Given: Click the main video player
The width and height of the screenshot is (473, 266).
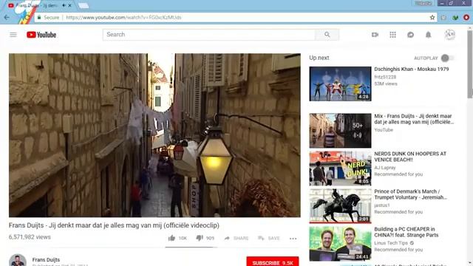Looking at the screenshot, I should coord(154,135).
